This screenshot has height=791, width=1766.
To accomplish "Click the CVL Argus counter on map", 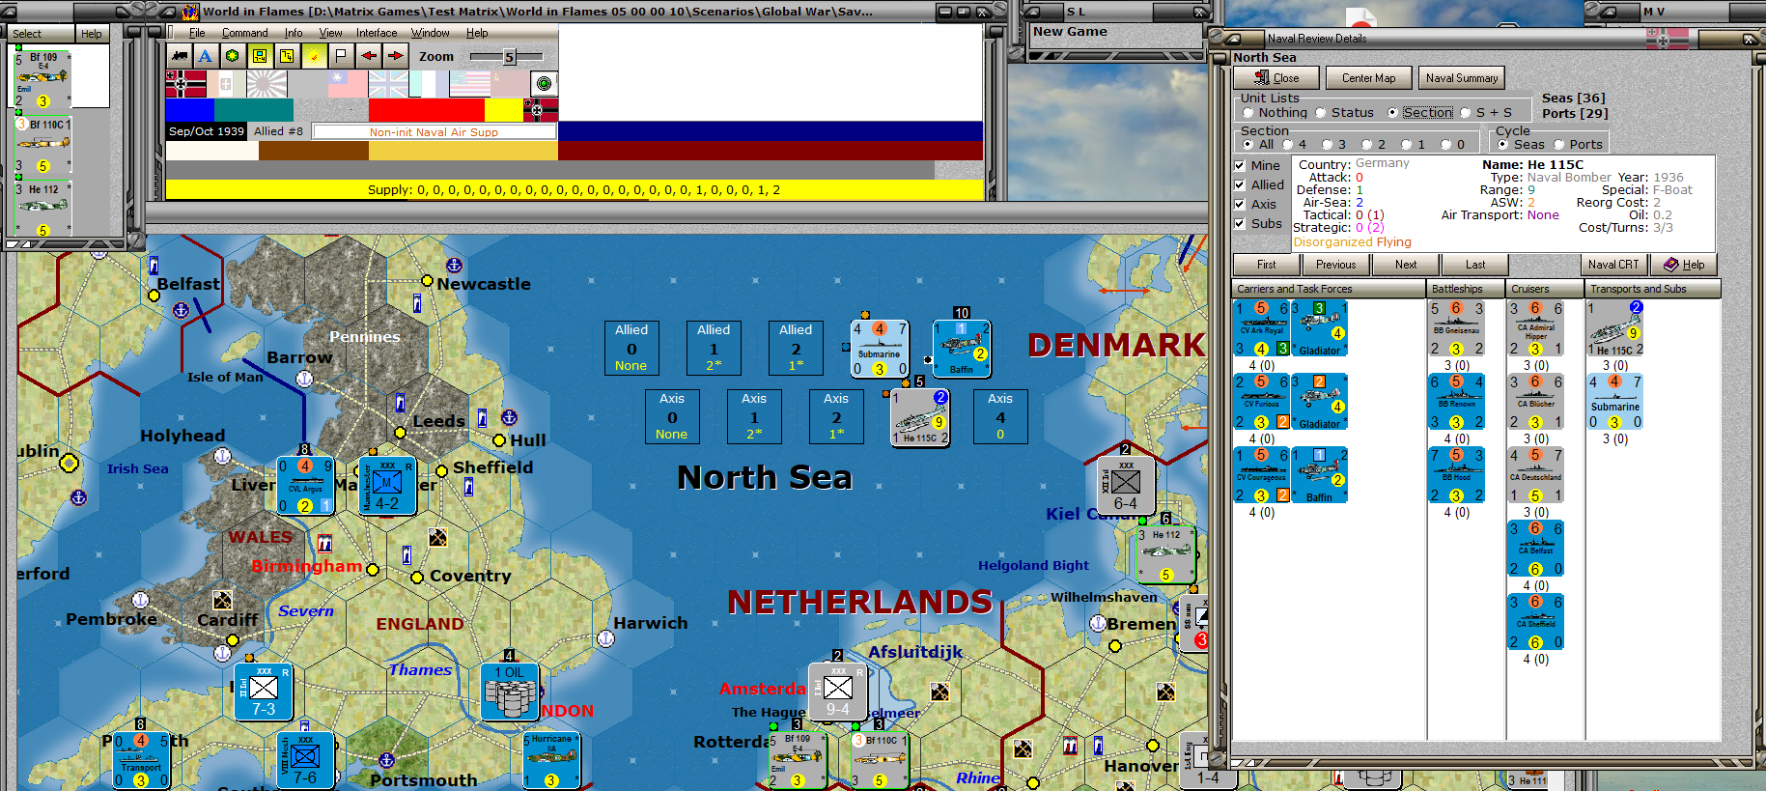I will (x=305, y=486).
